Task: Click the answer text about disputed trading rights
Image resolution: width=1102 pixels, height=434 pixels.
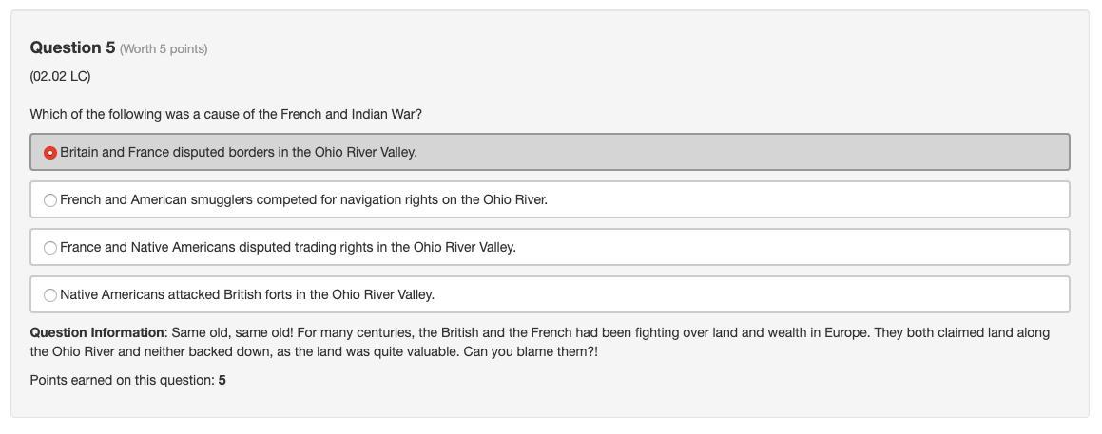Action: click(287, 248)
